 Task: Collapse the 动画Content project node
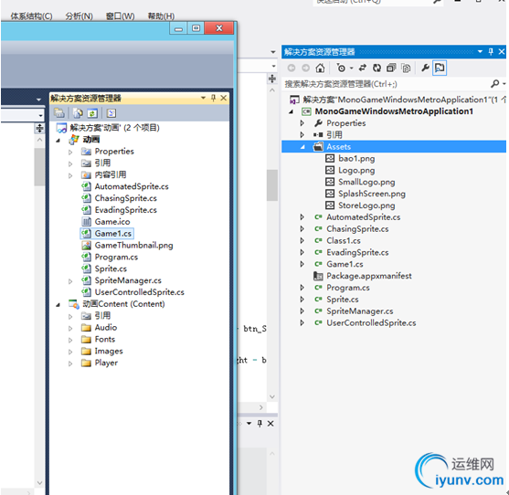[x=58, y=305]
